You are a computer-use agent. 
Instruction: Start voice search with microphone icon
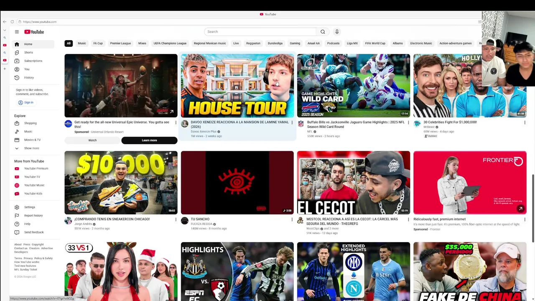coord(337,32)
